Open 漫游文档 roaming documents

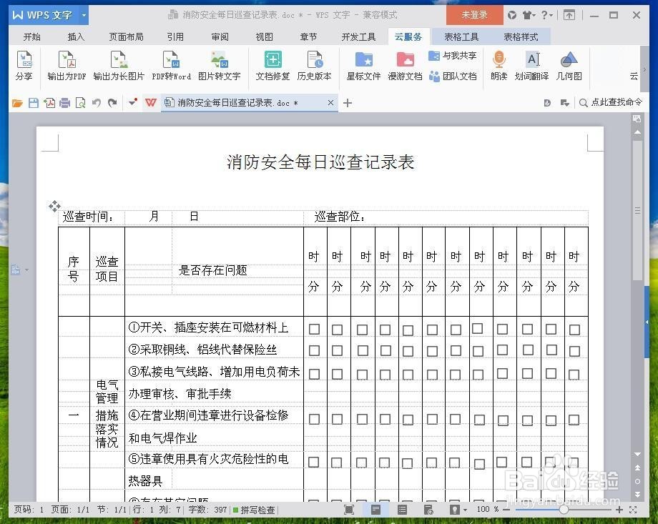[x=405, y=65]
